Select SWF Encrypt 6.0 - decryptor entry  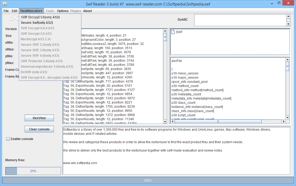[50, 77]
